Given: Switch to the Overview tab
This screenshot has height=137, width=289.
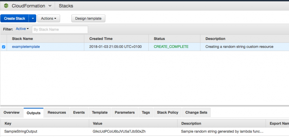Looking at the screenshot, I should coord(11,113).
